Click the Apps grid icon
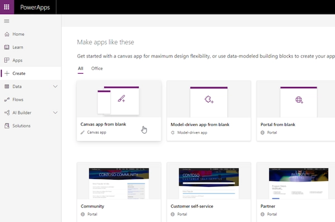The image size is (335, 222). [x=7, y=60]
